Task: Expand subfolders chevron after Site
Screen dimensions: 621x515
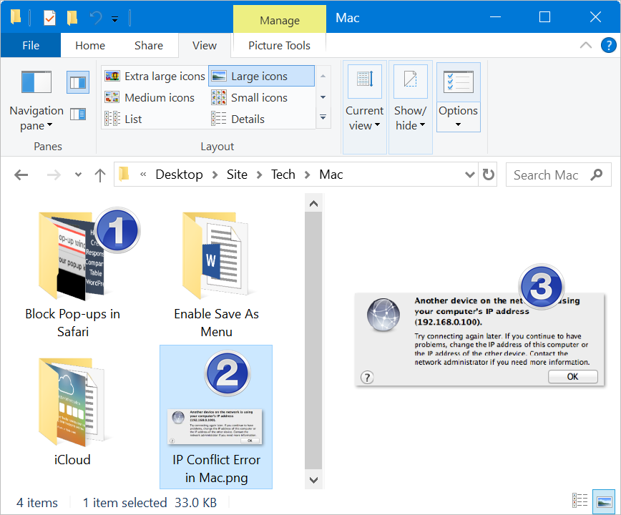Action: pos(260,175)
